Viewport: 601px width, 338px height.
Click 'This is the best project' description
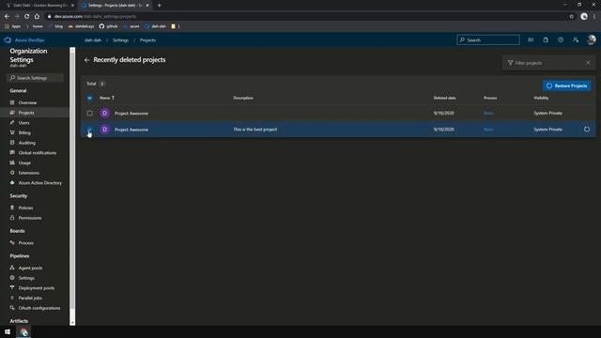255,130
